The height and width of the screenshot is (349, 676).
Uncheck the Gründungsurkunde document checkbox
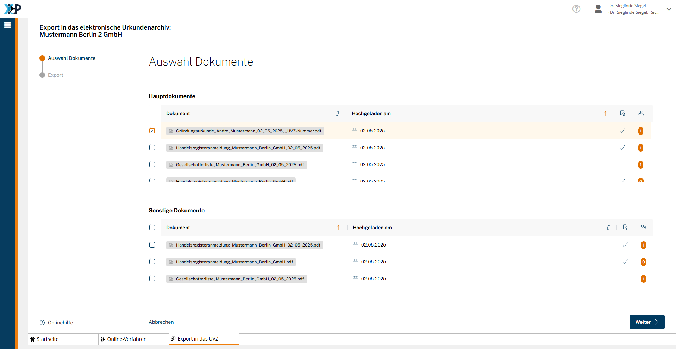[152, 131]
